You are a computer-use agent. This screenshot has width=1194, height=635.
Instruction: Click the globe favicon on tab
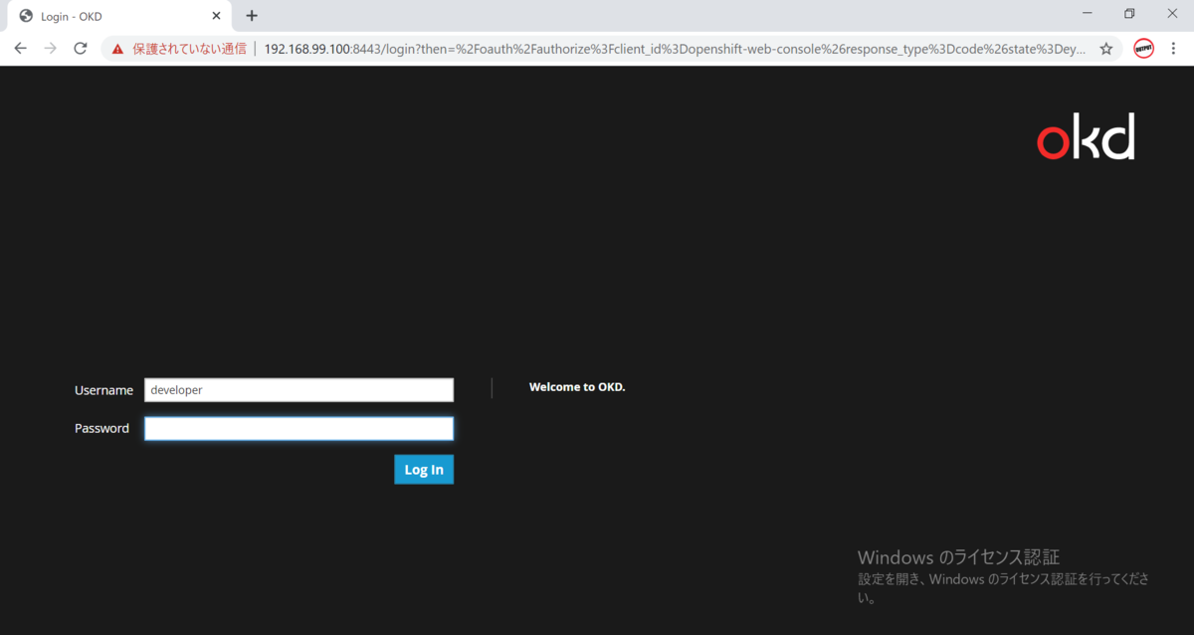point(26,16)
